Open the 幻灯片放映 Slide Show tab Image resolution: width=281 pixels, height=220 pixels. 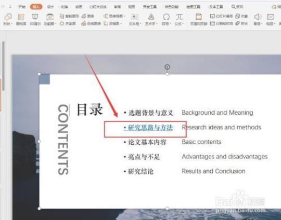click(x=98, y=7)
